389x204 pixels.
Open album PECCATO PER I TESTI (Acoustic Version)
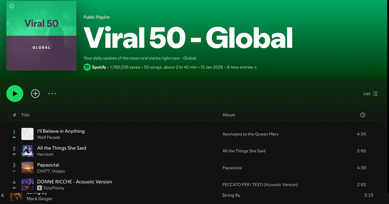pos(260,185)
